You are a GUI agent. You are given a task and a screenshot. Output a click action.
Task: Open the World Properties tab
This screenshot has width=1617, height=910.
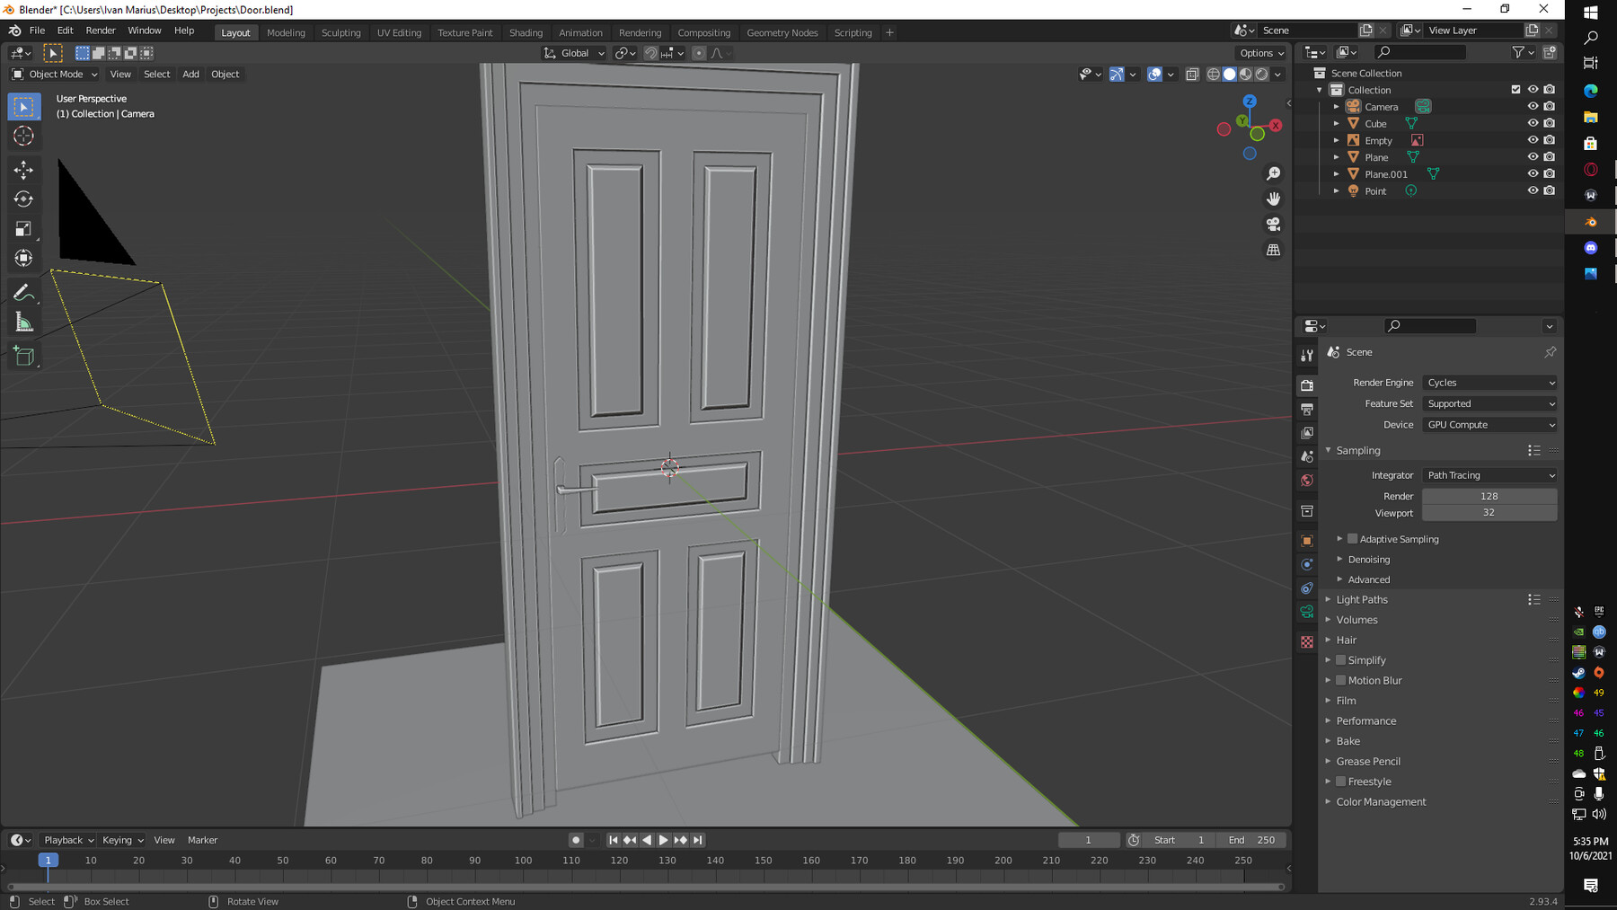1307,479
